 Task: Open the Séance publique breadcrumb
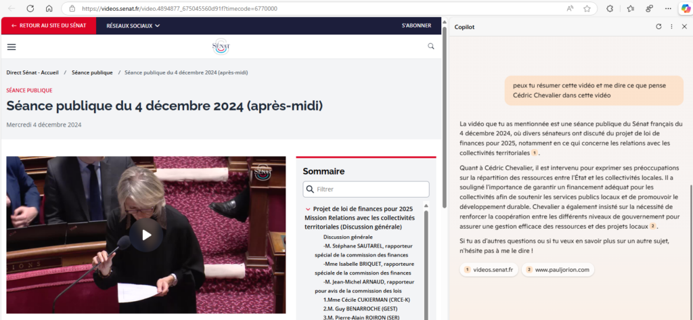pyautogui.click(x=92, y=72)
